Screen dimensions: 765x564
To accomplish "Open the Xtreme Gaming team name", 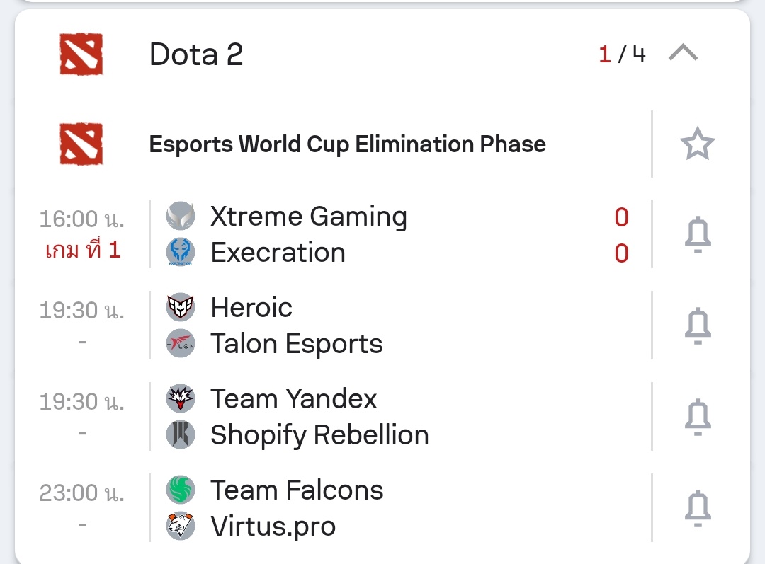I will click(308, 217).
